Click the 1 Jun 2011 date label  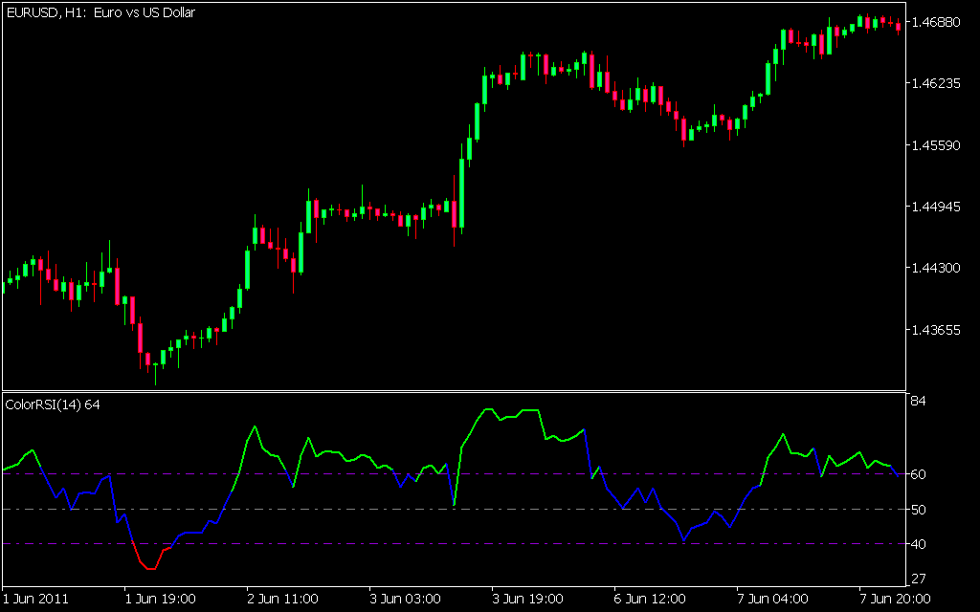point(36,600)
